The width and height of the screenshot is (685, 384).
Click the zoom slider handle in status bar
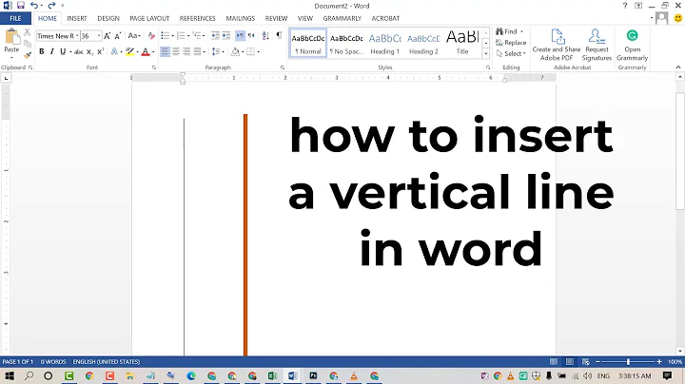pyautogui.click(x=628, y=362)
